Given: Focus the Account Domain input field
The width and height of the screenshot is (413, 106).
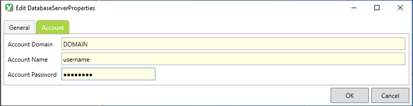Looking at the screenshot, I should 233,44.
